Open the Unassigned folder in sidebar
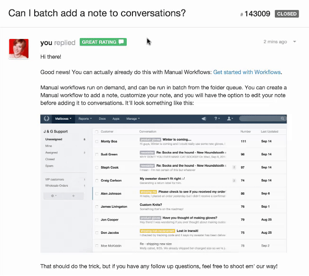309x276 pixels. tap(54, 139)
